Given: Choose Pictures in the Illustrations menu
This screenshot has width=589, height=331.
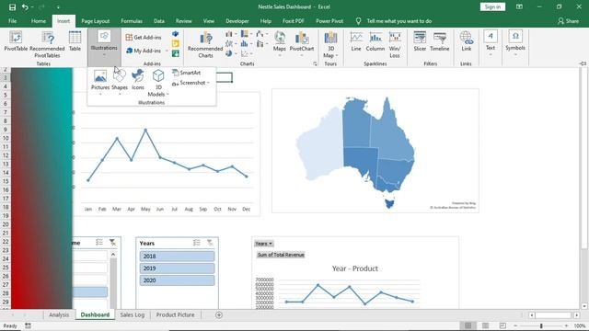Looking at the screenshot, I should pyautogui.click(x=100, y=83).
